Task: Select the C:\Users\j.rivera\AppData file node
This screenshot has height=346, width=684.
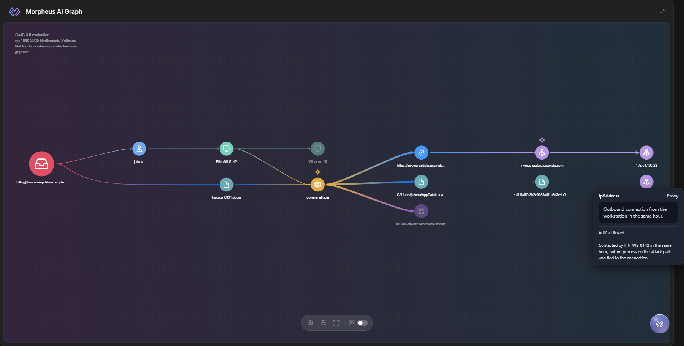Action: pos(421,182)
